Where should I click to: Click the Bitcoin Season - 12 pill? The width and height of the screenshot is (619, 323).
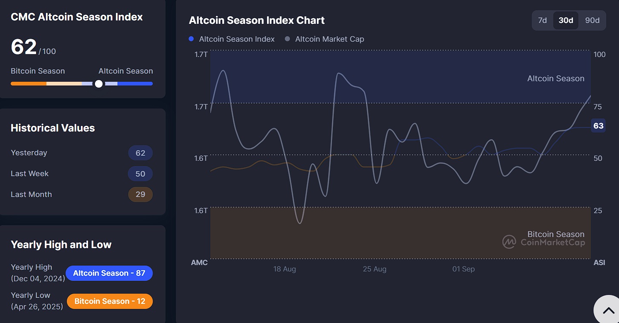(x=110, y=301)
